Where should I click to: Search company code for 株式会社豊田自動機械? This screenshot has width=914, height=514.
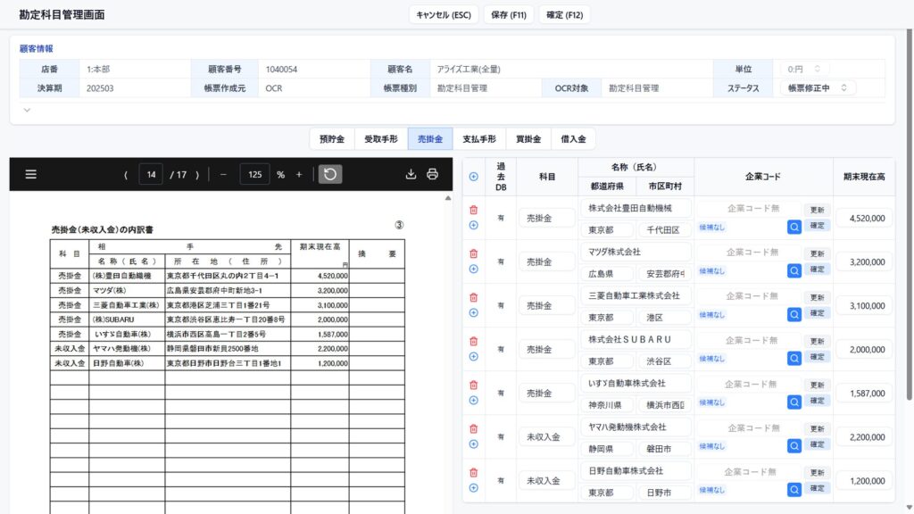[x=794, y=227]
